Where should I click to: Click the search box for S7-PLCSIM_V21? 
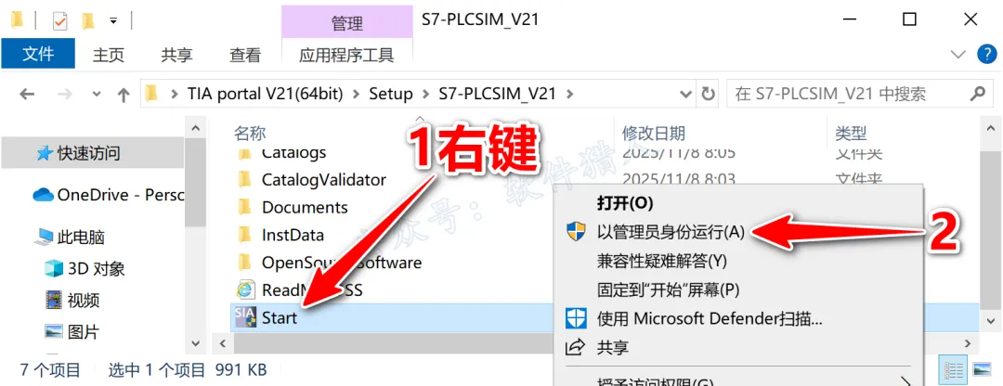848,94
